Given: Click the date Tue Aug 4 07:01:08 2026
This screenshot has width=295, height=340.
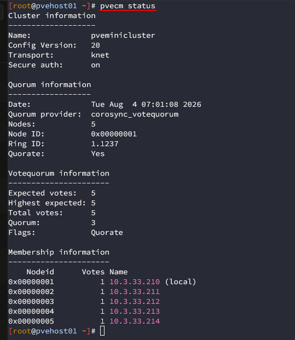Looking at the screenshot, I should point(146,105).
